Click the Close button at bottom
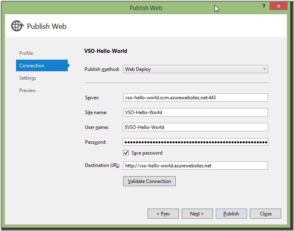The height and width of the screenshot is (231, 294). point(265,214)
